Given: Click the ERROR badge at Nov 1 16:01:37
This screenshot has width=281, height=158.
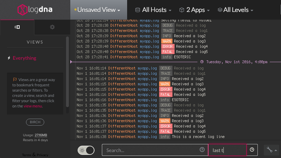Looking at the screenshot, I should [x=165, y=126].
